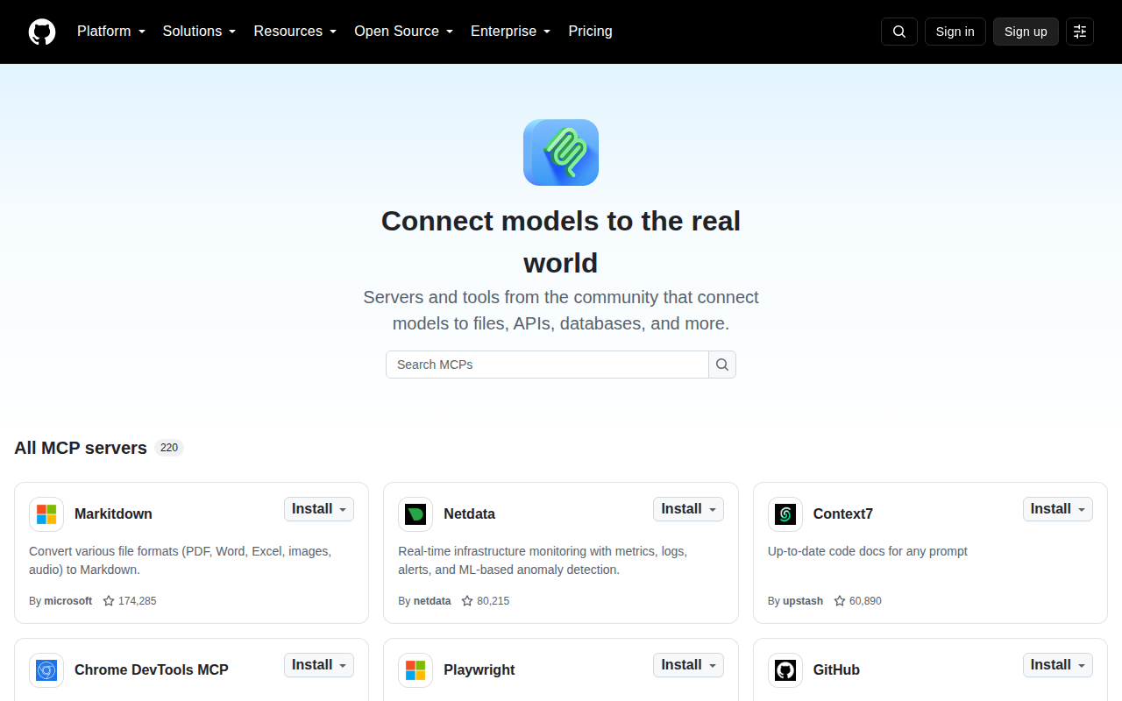Click the 'All MCP servers' heading
The width and height of the screenshot is (1122, 701).
tap(81, 448)
